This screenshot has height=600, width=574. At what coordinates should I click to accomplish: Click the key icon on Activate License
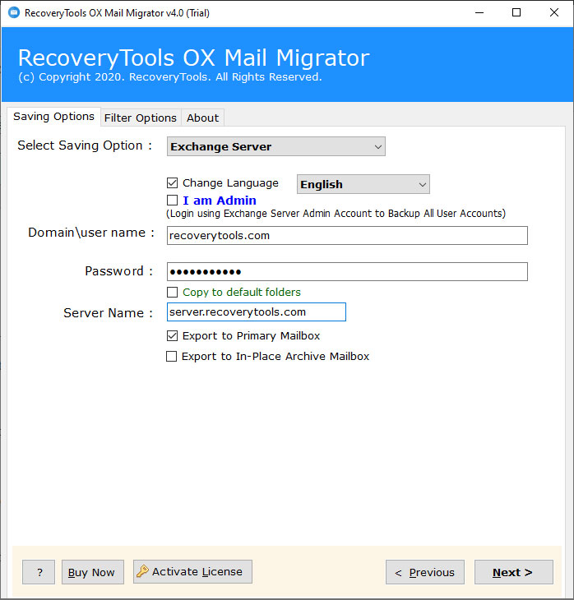point(142,571)
